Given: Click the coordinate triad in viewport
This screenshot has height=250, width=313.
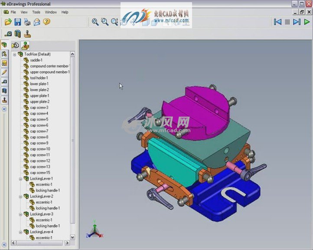Looking at the screenshot, I should coord(95,230).
